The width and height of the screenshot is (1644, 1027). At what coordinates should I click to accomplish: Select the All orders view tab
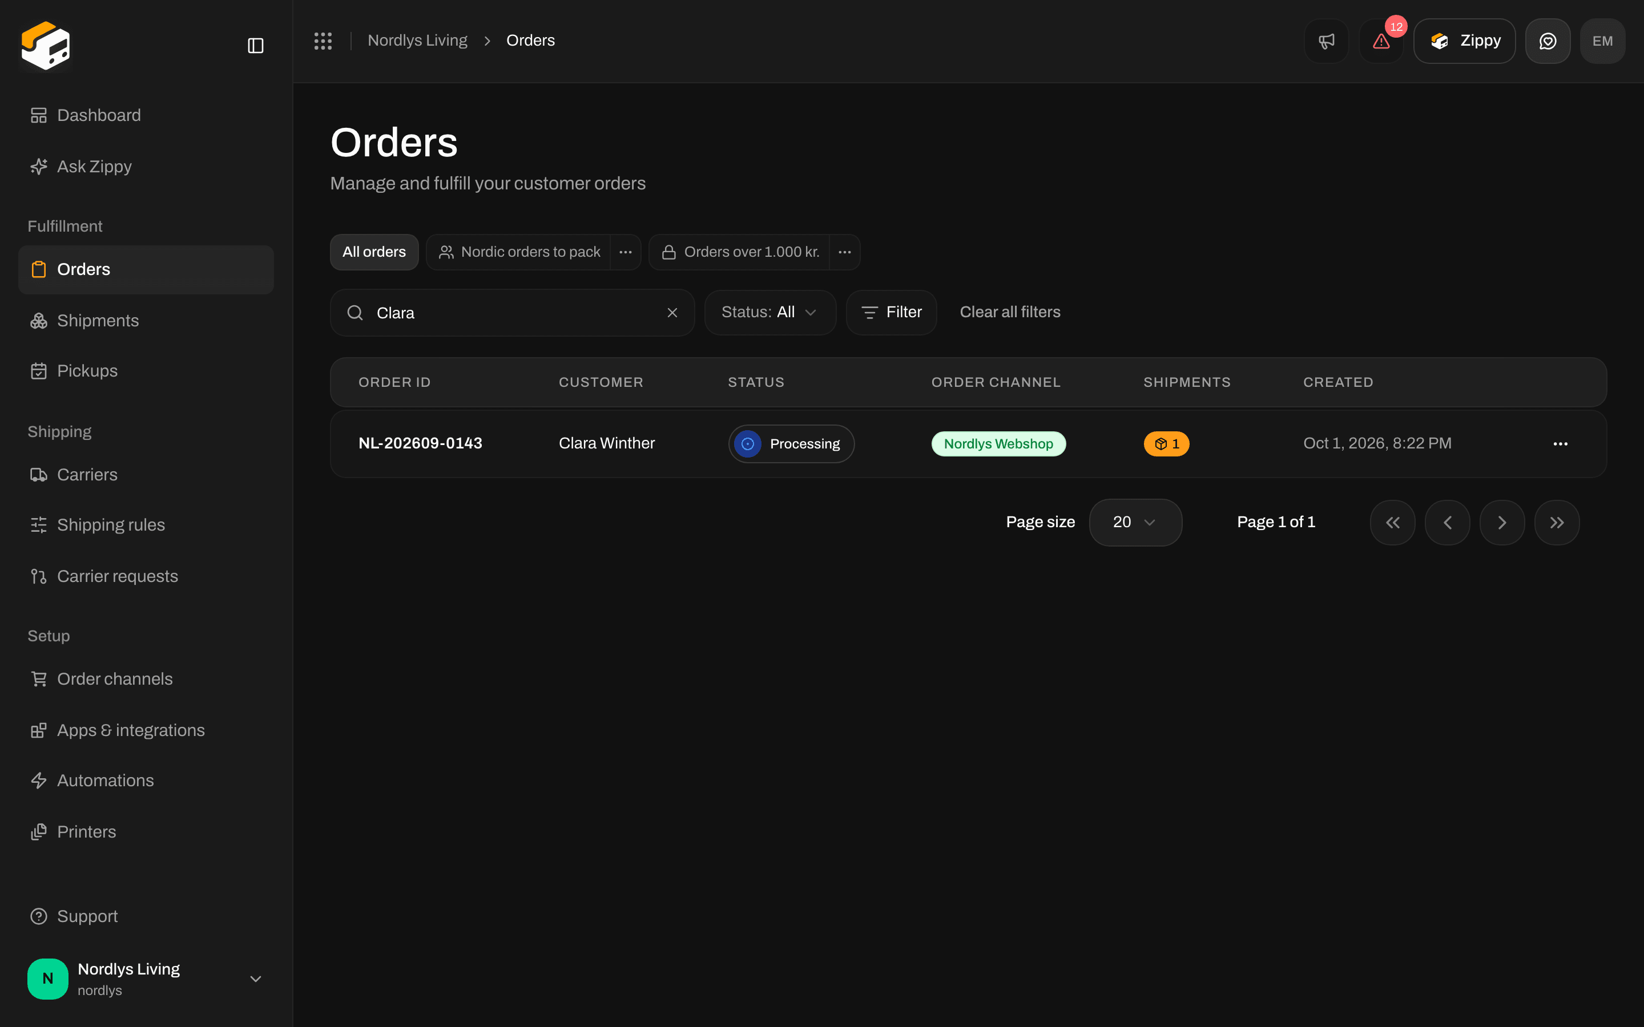(x=374, y=252)
